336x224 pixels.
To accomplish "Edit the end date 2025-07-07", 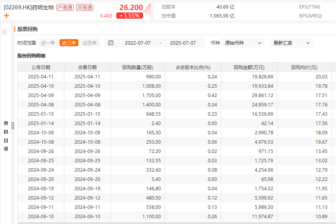I will pyautogui.click(x=183, y=43).
